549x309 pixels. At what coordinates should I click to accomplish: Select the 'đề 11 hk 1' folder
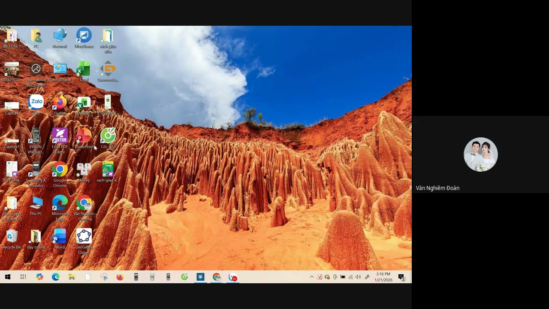pos(12,39)
